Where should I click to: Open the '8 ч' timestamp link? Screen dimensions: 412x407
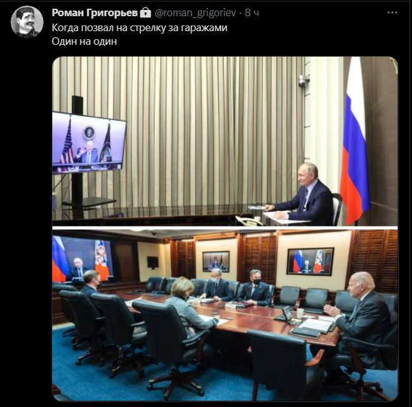point(252,12)
